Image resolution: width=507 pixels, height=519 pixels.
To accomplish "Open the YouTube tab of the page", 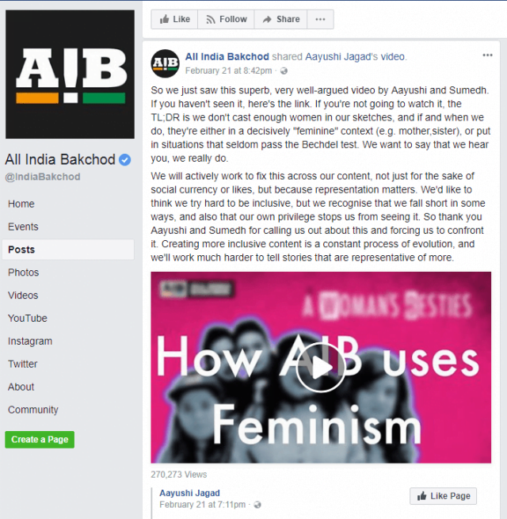I will click(28, 318).
